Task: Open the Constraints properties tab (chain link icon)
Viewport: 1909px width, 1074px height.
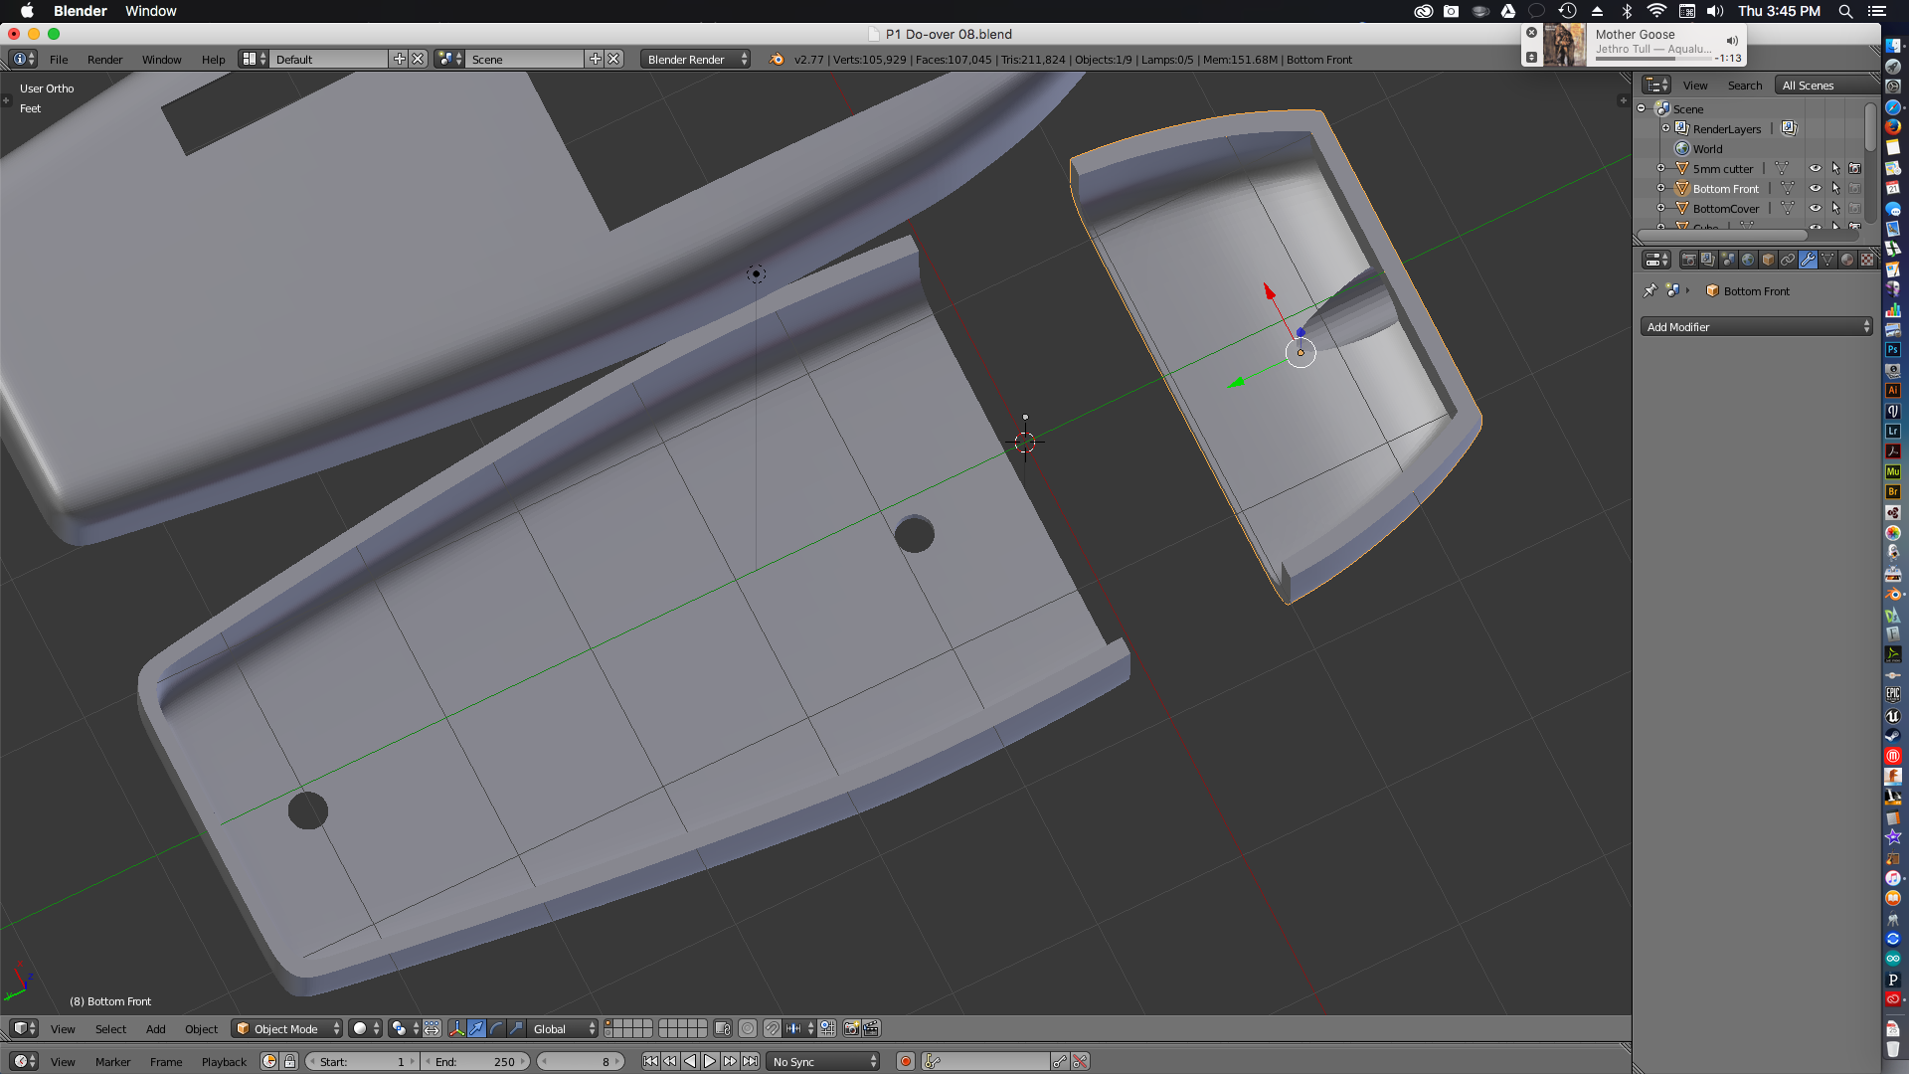Action: pyautogui.click(x=1788, y=260)
